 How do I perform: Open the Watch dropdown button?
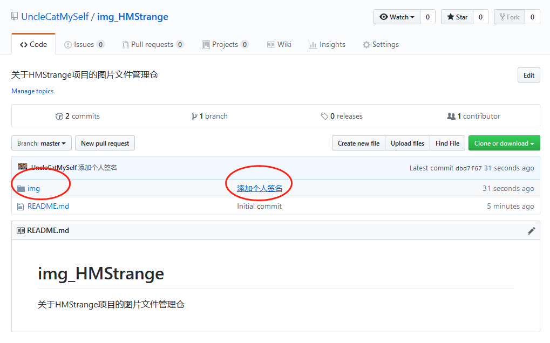[397, 17]
